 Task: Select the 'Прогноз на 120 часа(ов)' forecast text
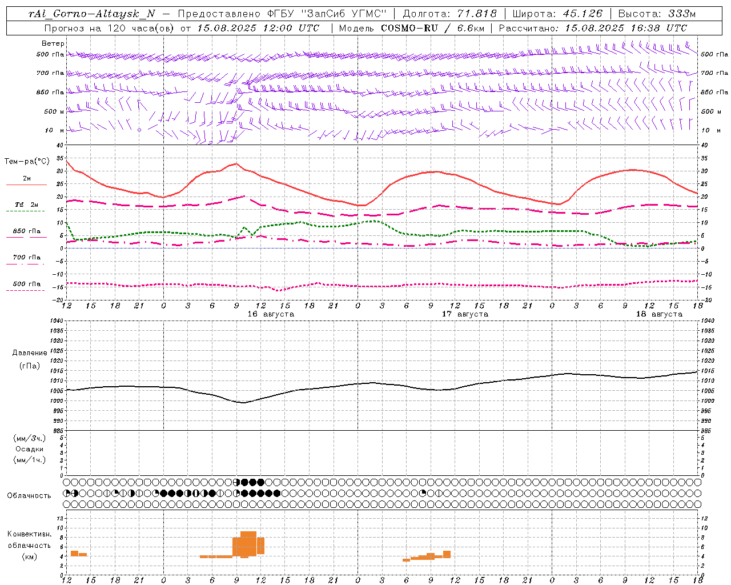point(110,28)
